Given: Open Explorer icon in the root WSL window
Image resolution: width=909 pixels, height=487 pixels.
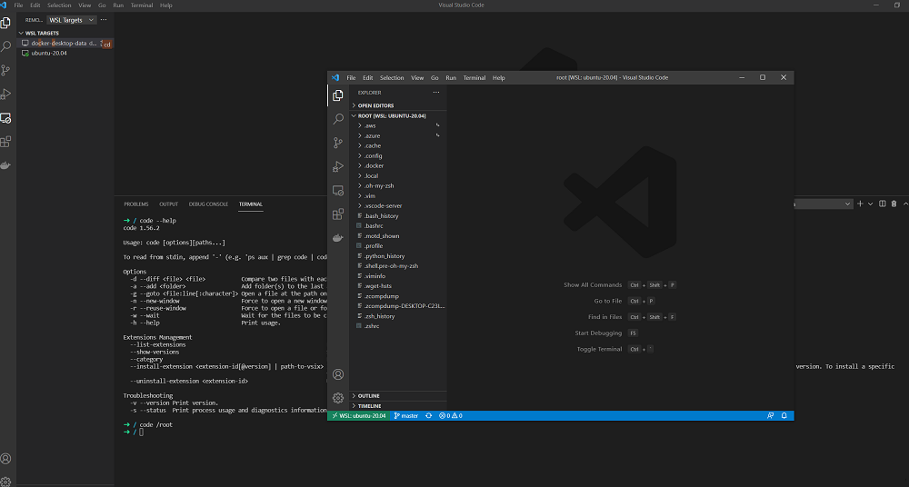Looking at the screenshot, I should point(338,95).
